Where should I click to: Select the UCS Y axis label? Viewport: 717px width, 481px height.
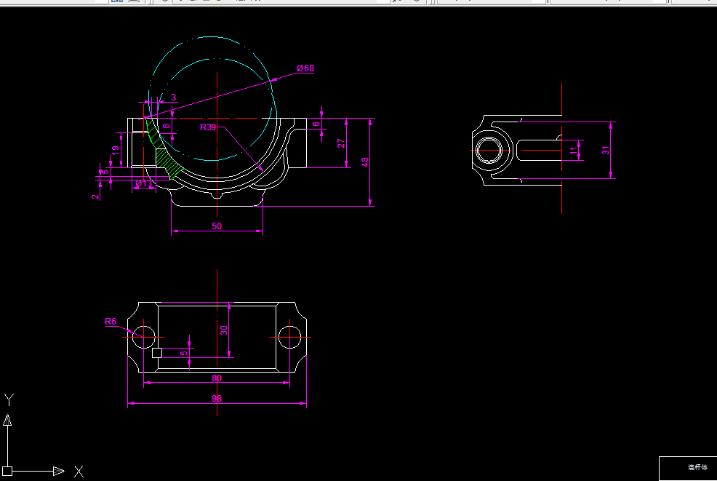9,400
